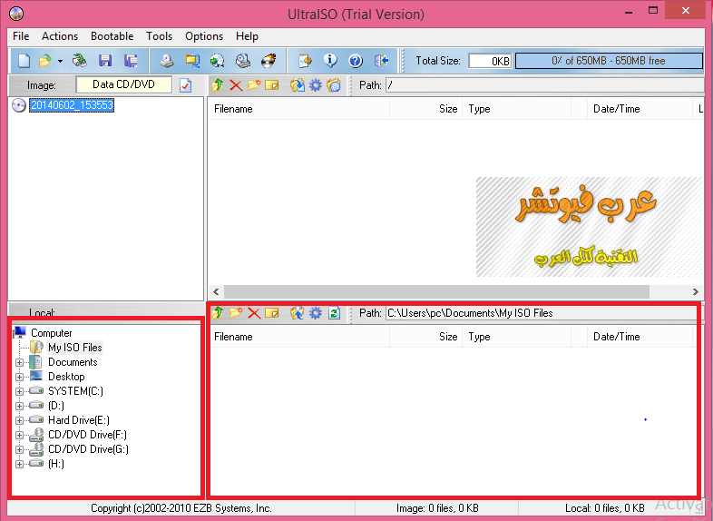The image size is (713, 521).
Task: Sort image list by Filename column header
Action: [x=298, y=109]
